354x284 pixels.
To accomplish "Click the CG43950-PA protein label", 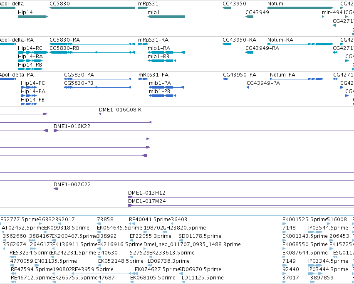I will [240, 75].
